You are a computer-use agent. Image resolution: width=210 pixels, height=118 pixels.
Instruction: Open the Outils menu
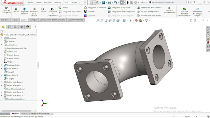click(x=66, y=2)
